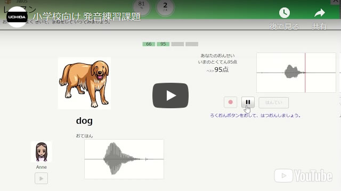Click the share arrow icon
Viewport: 341px width, 191px height.
(x=320, y=13)
